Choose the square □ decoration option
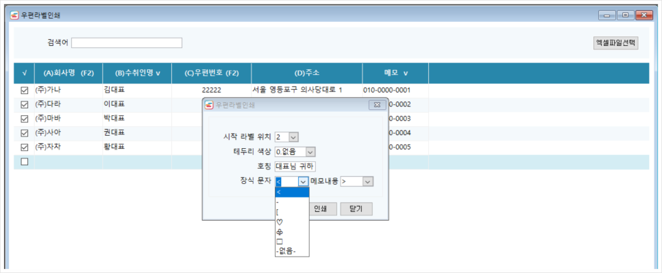The width and height of the screenshot is (662, 273). 292,241
